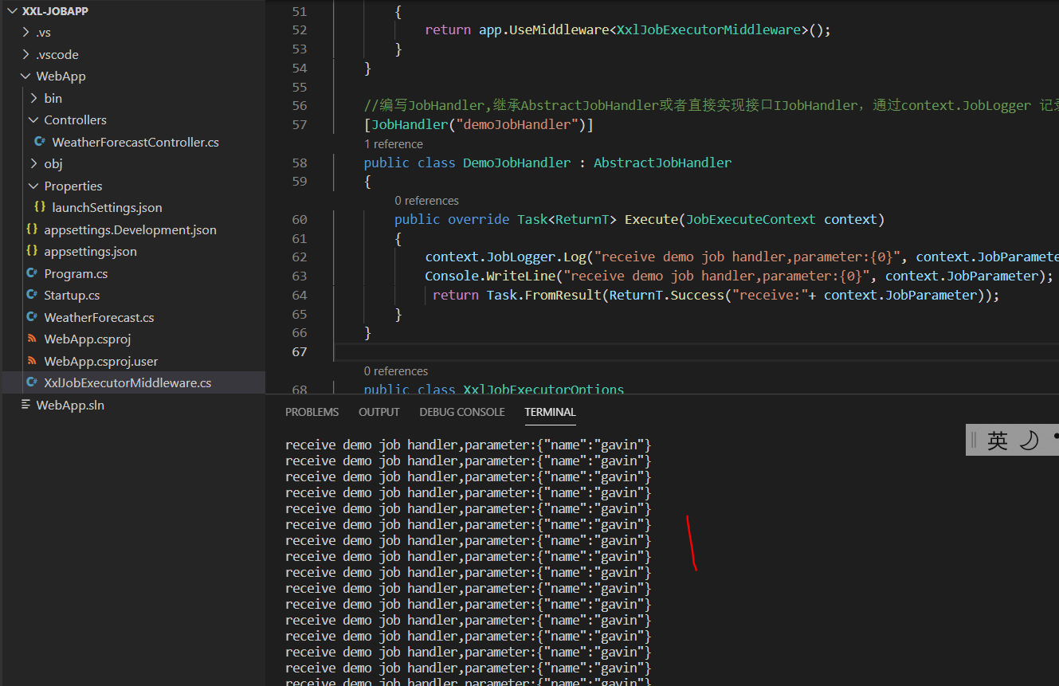Click RSS-style icon beside WebApp.csproj
The height and width of the screenshot is (686, 1059).
pyautogui.click(x=32, y=339)
